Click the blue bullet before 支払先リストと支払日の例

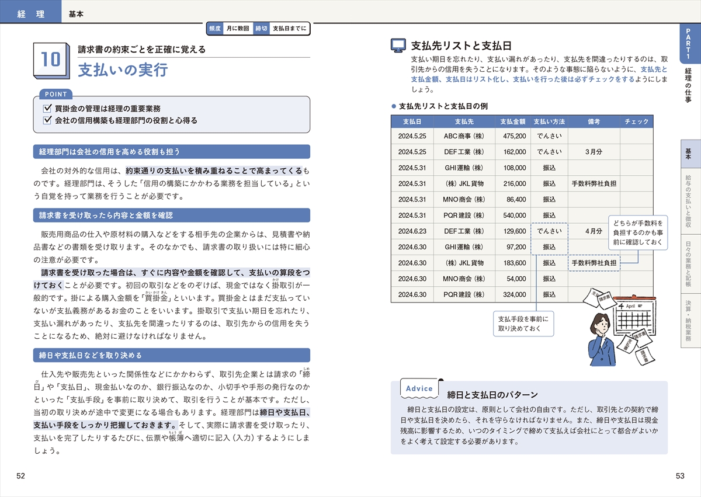click(393, 106)
